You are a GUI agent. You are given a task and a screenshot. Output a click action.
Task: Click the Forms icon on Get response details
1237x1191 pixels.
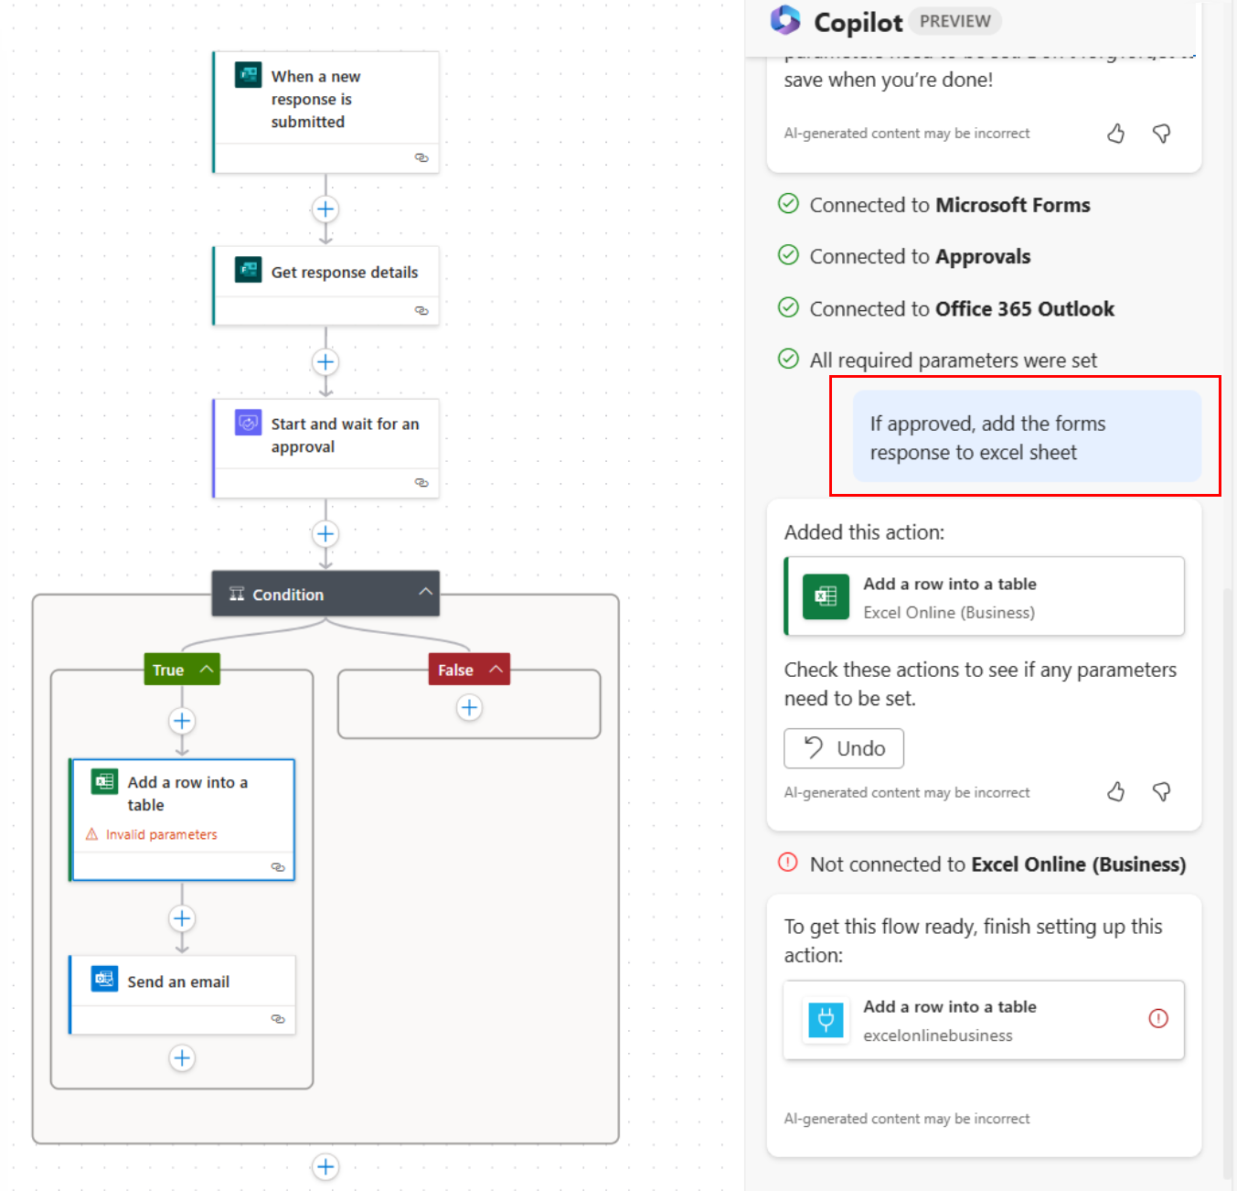coord(248,270)
